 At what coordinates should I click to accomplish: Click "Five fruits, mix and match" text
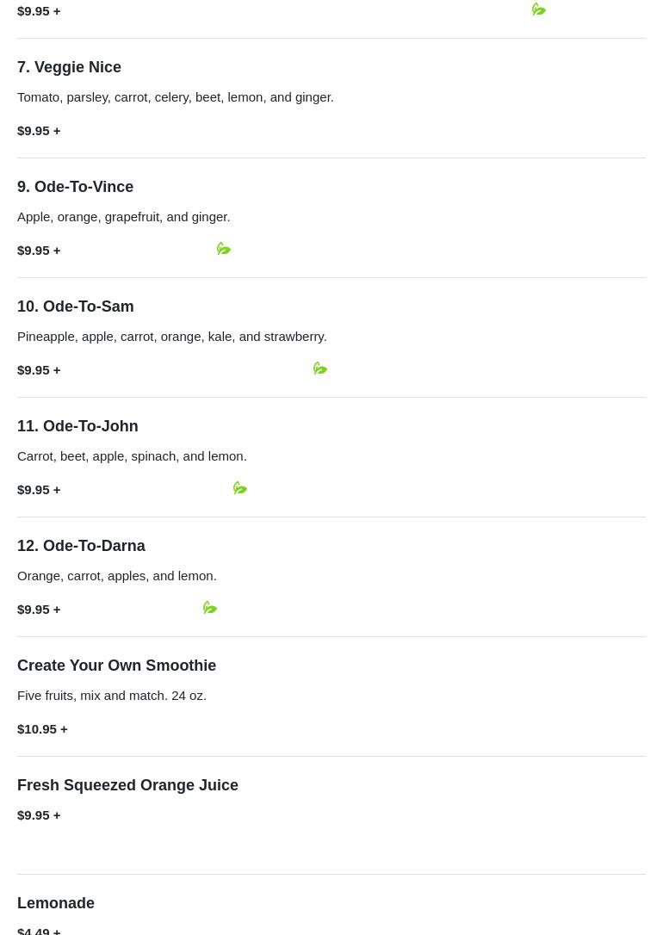point(92,696)
